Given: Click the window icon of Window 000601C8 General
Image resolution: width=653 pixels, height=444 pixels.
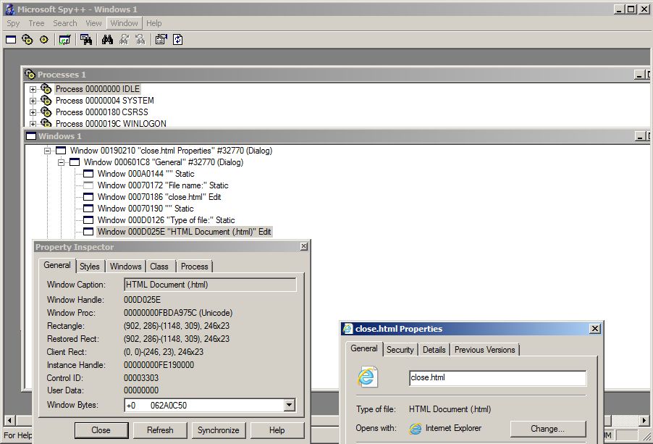Looking at the screenshot, I should (x=75, y=162).
